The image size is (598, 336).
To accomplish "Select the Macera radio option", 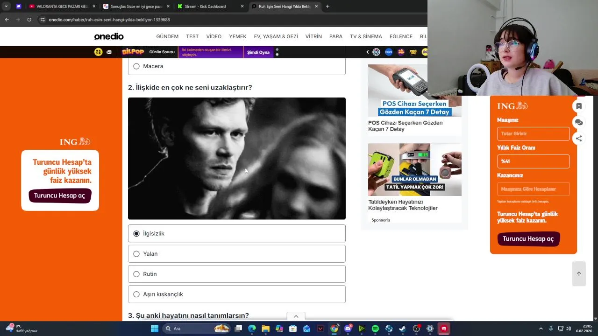I will click(236, 66).
